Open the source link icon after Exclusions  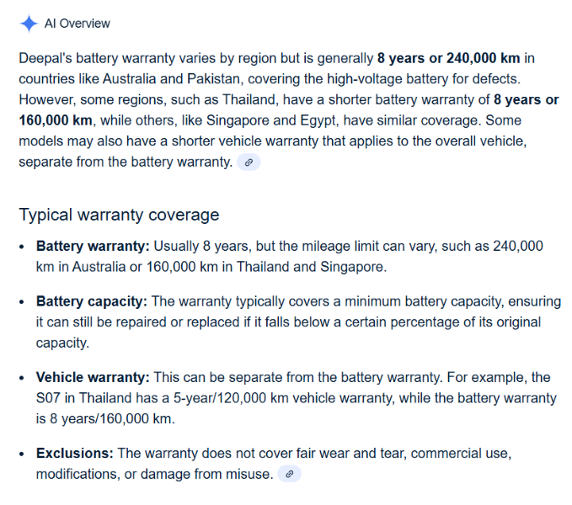pos(288,474)
